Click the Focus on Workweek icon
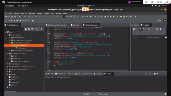 tap(149, 29)
